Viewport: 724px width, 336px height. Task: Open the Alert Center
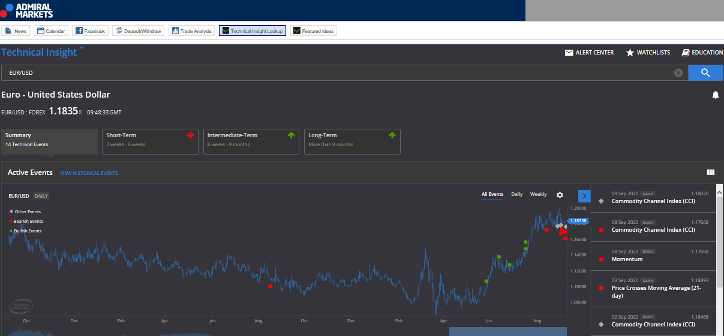coord(589,53)
